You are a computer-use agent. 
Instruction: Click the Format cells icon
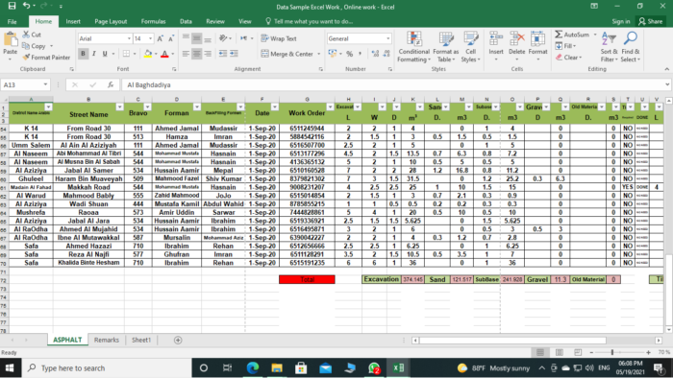(x=537, y=39)
